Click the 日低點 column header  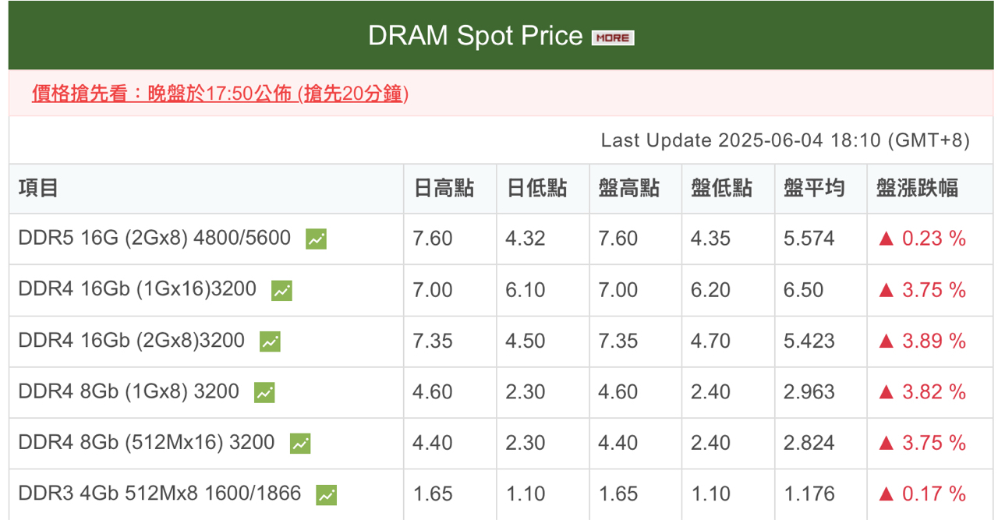(x=536, y=188)
